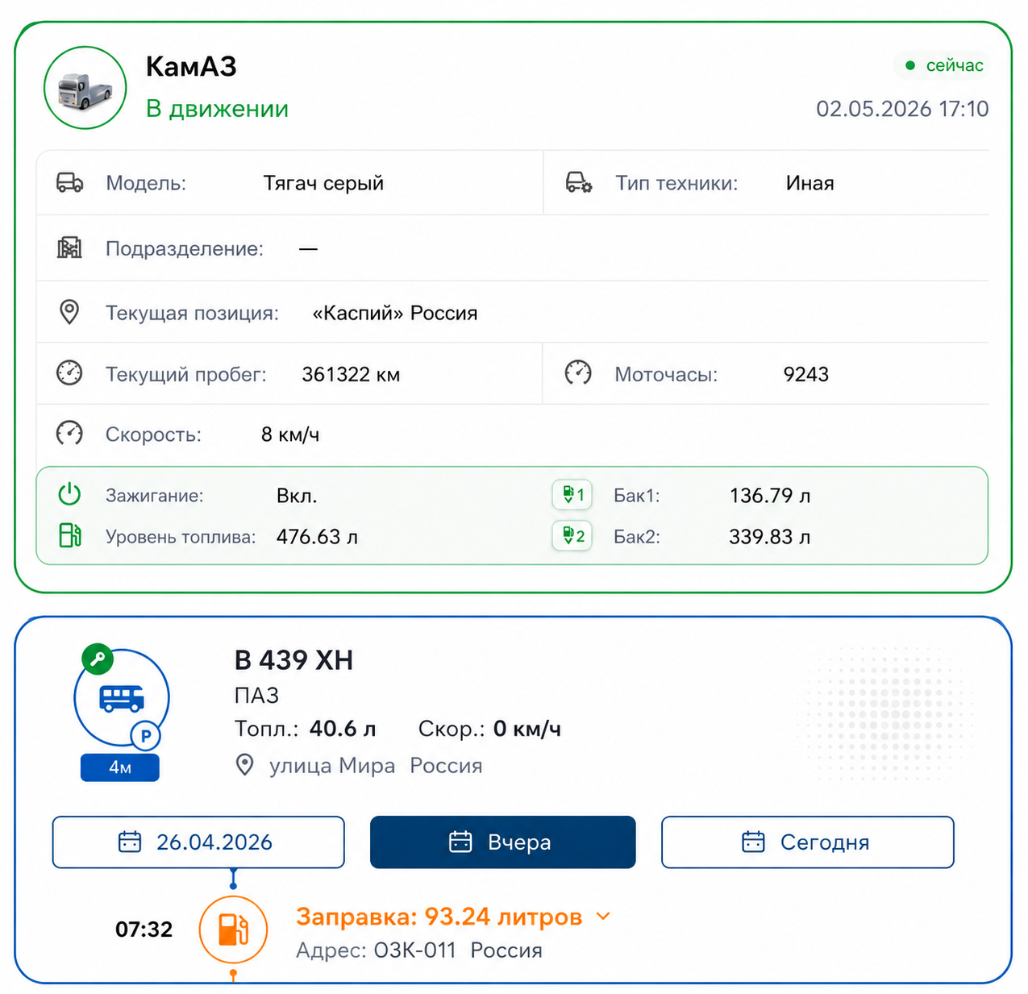Click the КамАЗ vehicle title
1028x994 pixels.
[191, 66]
